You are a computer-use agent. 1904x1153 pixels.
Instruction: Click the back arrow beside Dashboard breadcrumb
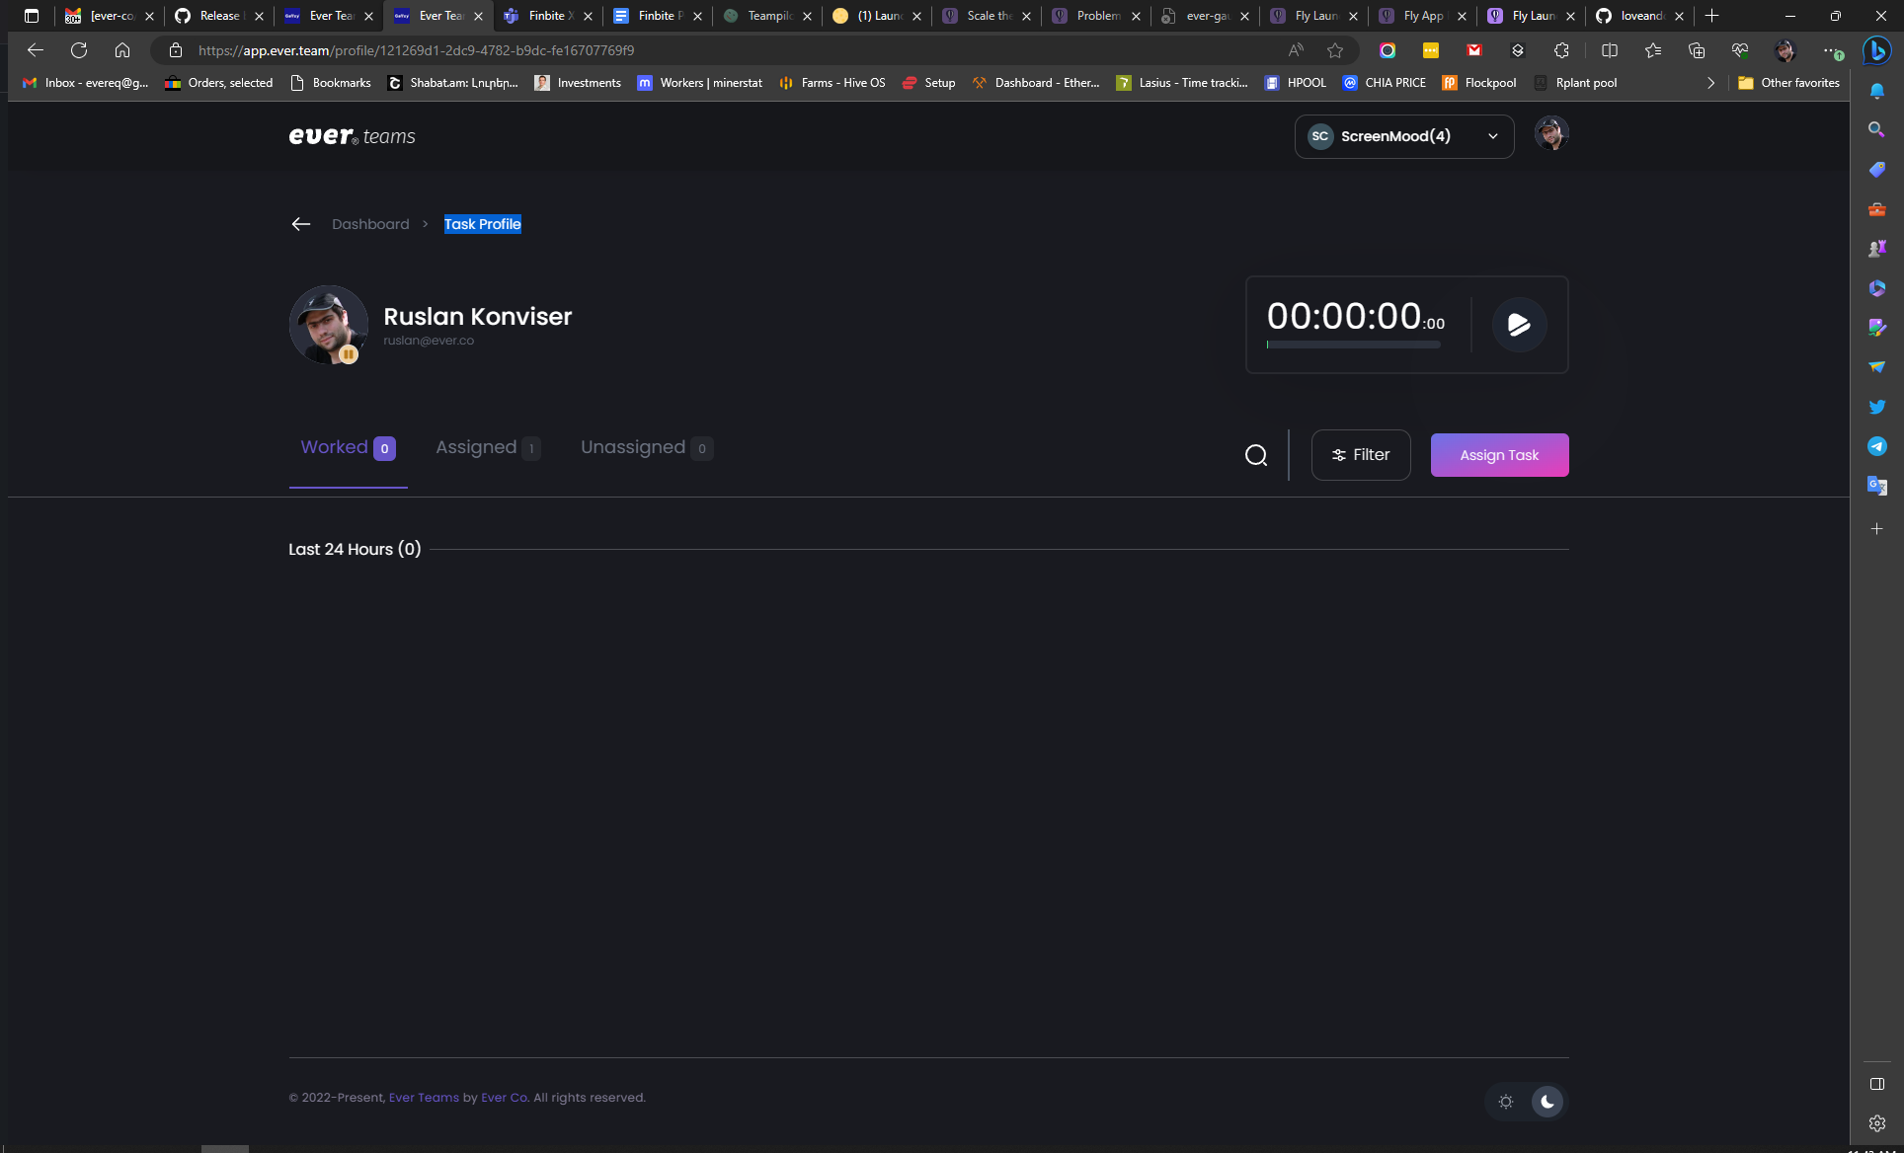301,224
